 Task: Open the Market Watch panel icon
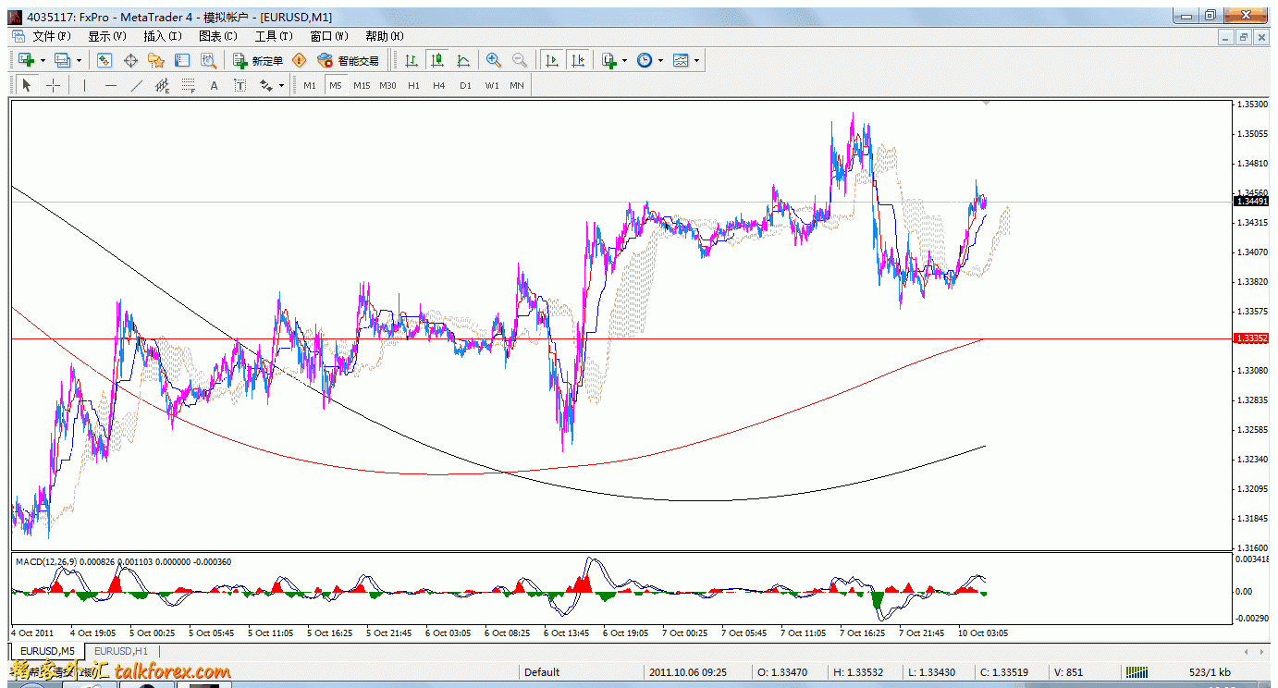click(x=104, y=60)
